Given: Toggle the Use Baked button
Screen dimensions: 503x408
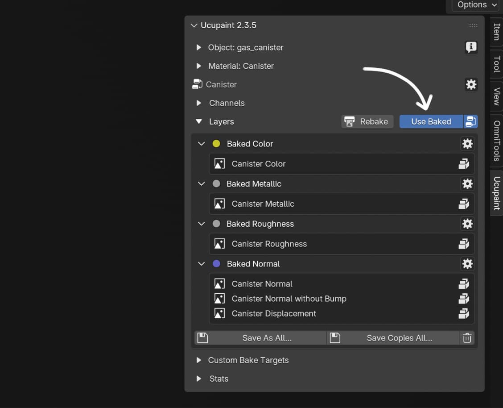Looking at the screenshot, I should tap(431, 122).
